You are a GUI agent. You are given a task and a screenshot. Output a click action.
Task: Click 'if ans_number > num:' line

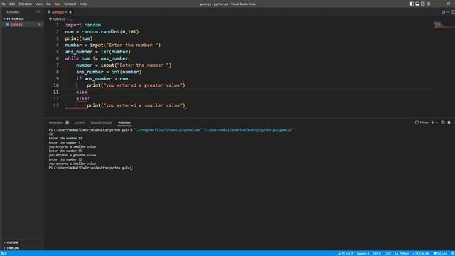[103, 79]
